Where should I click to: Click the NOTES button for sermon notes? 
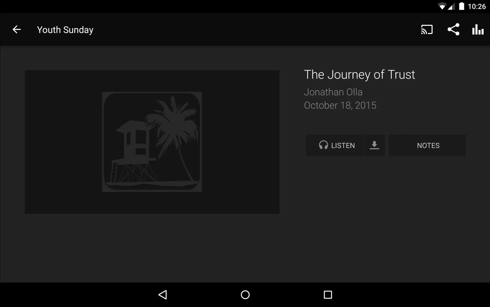[428, 145]
